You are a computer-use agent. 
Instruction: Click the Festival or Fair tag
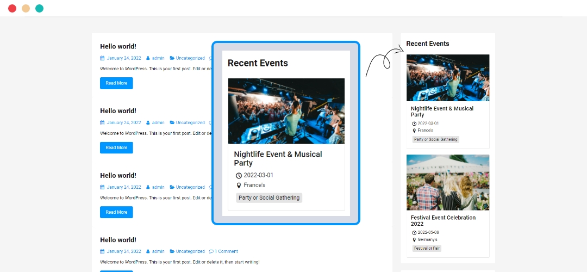pos(427,249)
